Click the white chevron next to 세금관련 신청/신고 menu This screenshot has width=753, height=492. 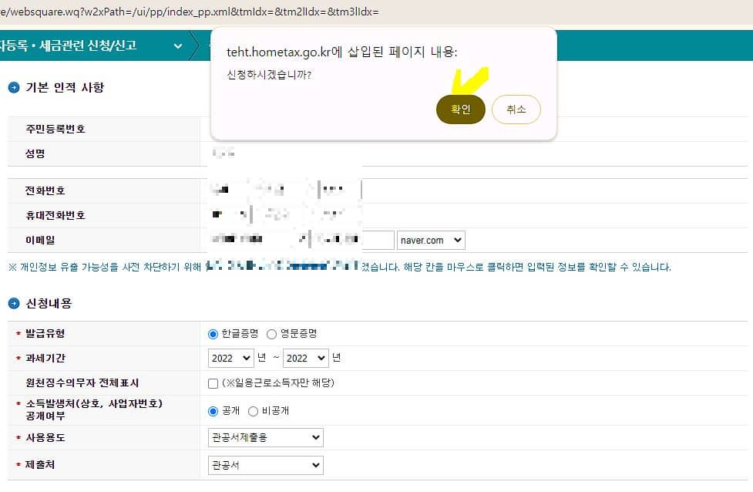pos(177,45)
